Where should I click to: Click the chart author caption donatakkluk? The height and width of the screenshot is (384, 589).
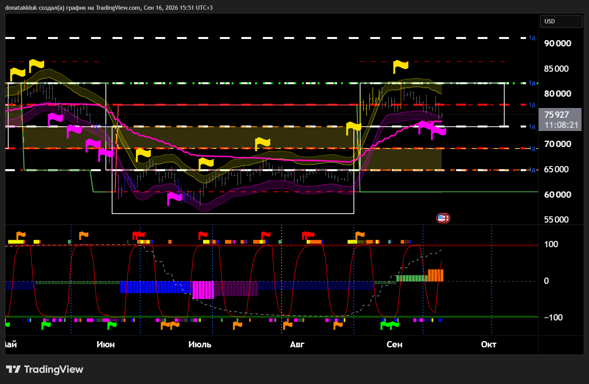[x=21, y=8]
